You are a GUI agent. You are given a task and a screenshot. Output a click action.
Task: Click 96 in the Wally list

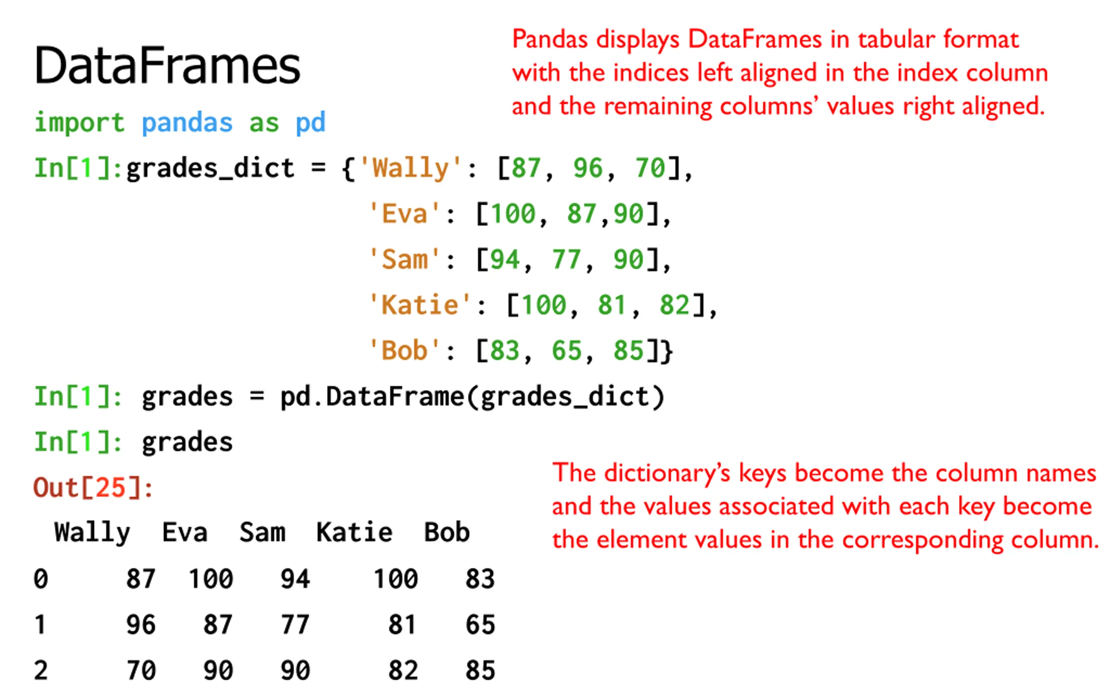[x=588, y=168]
